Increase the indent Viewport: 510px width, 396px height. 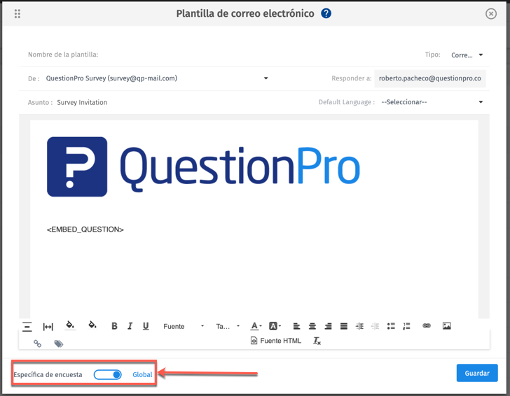(360, 326)
